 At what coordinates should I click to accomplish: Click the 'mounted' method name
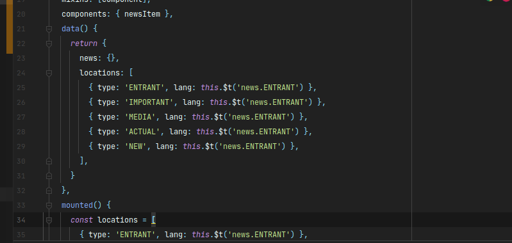[77, 205]
